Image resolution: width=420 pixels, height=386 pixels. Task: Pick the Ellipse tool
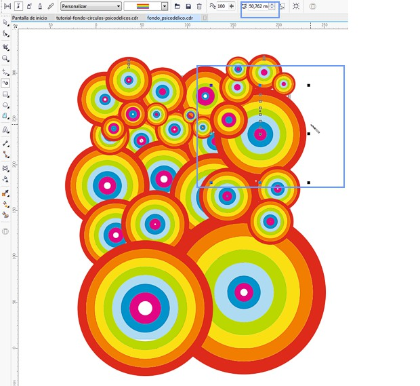6,105
